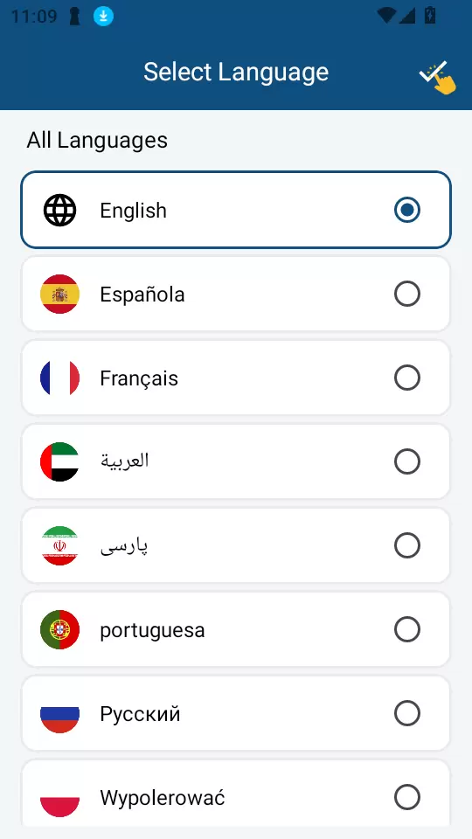Pick the Persian language radio button

click(407, 545)
